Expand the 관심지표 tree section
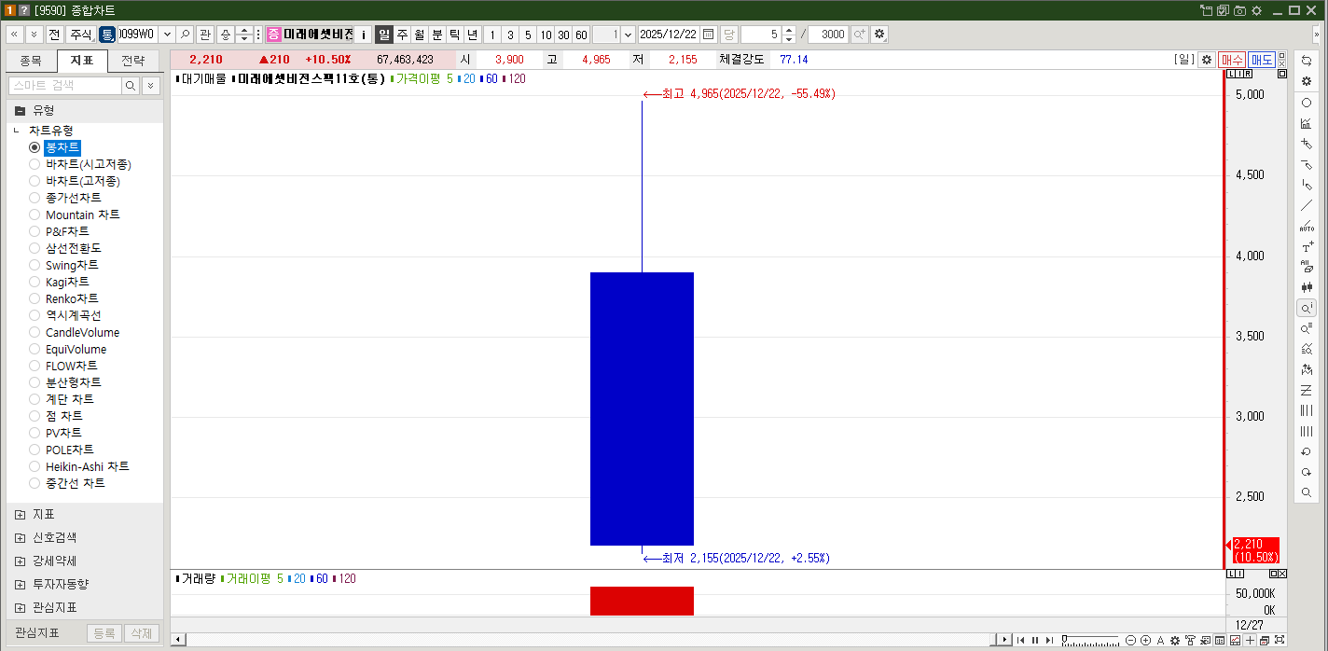This screenshot has width=1328, height=651. pos(21,607)
